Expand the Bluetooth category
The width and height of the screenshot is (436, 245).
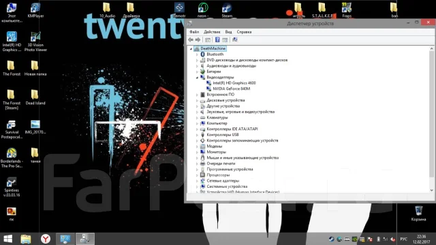[197, 54]
